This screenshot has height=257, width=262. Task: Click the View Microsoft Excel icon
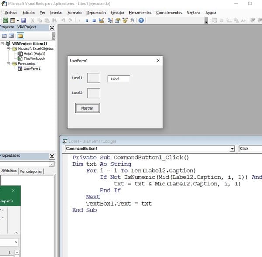click(5, 21)
